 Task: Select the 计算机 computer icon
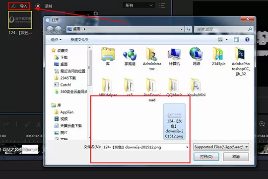174,57
